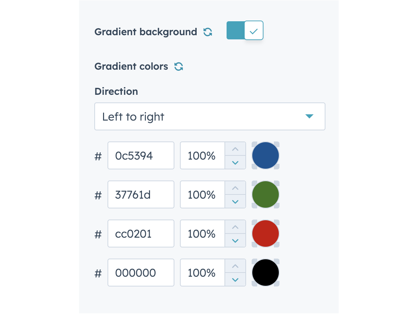Click the reset icon beside Gradient background
Screen dimensions: 418x314
click(x=207, y=32)
